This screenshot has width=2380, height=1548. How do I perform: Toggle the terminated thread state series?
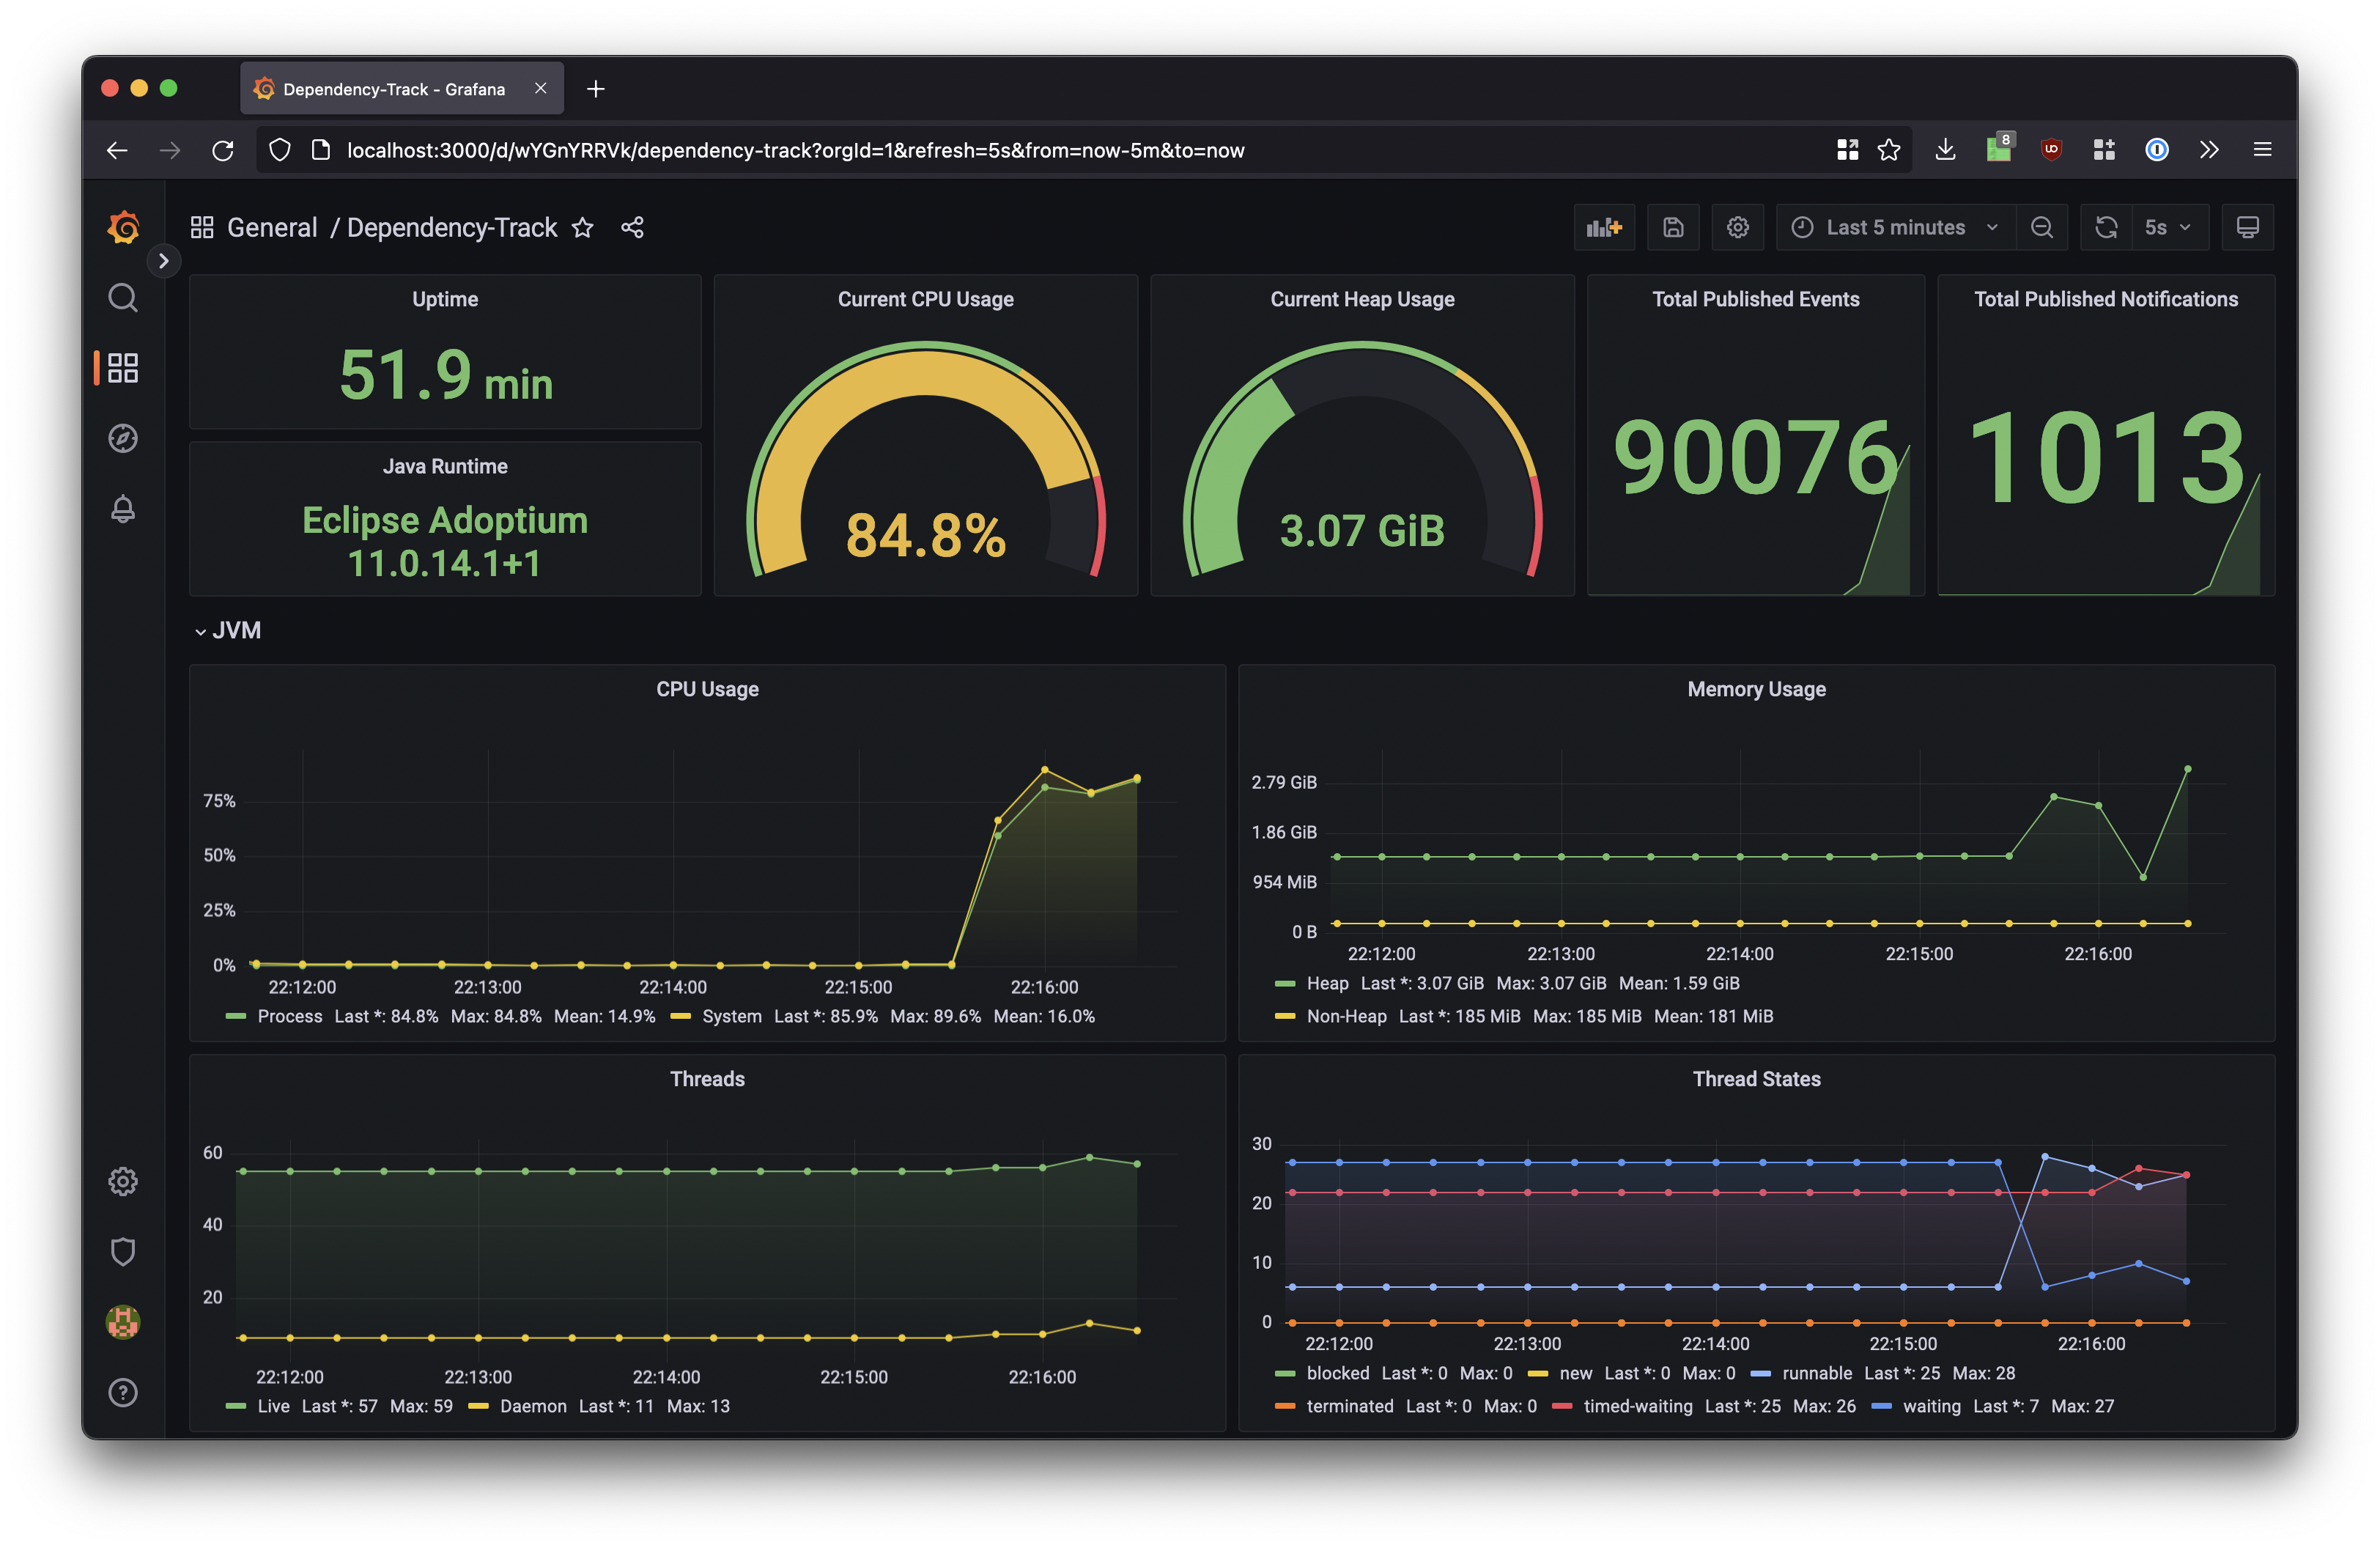pos(1349,1406)
